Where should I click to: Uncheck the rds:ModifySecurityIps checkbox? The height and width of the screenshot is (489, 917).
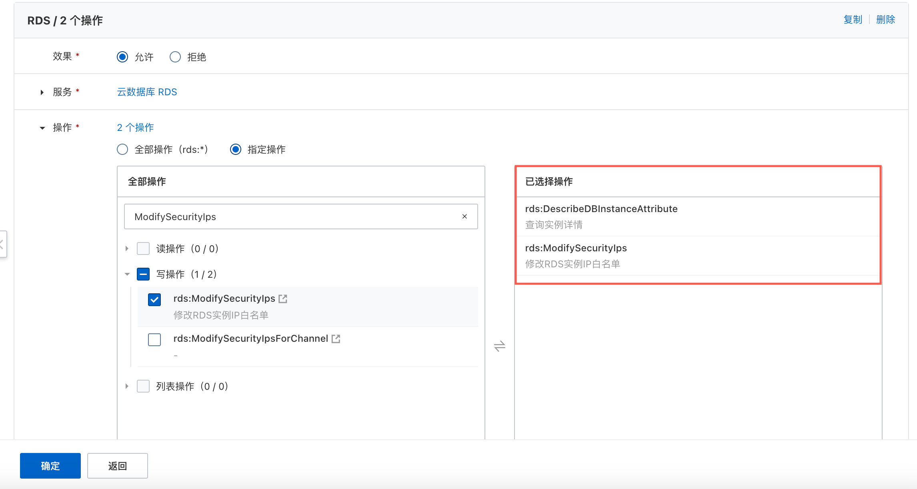point(154,300)
